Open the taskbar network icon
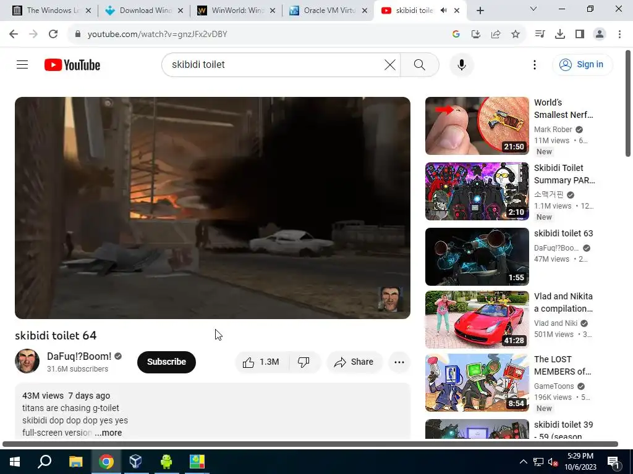Image resolution: width=633 pixels, height=474 pixels. pos(538,462)
